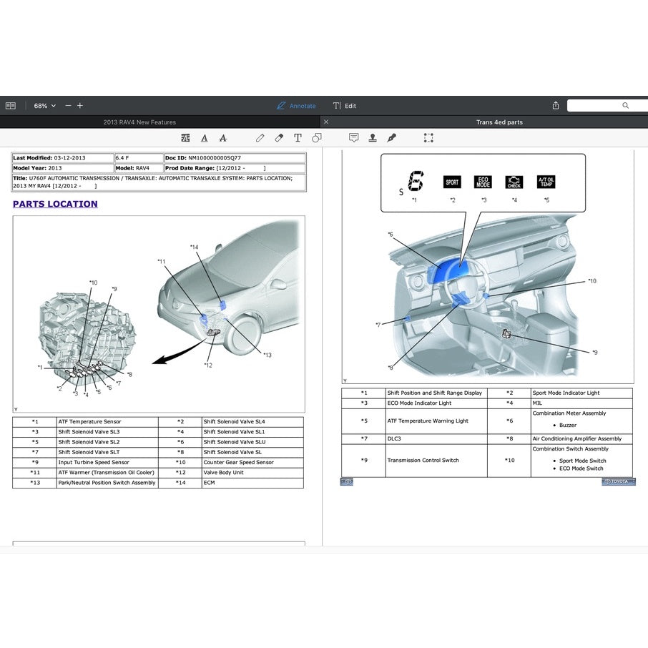The height and width of the screenshot is (648, 648).
Task: Open the 68% zoom level dropdown
Action: click(44, 106)
